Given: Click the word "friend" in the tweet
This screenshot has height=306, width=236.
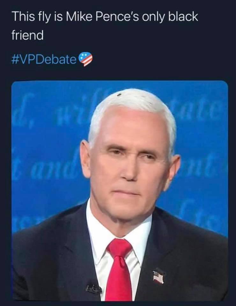Looking at the screenshot, I should tap(27, 35).
